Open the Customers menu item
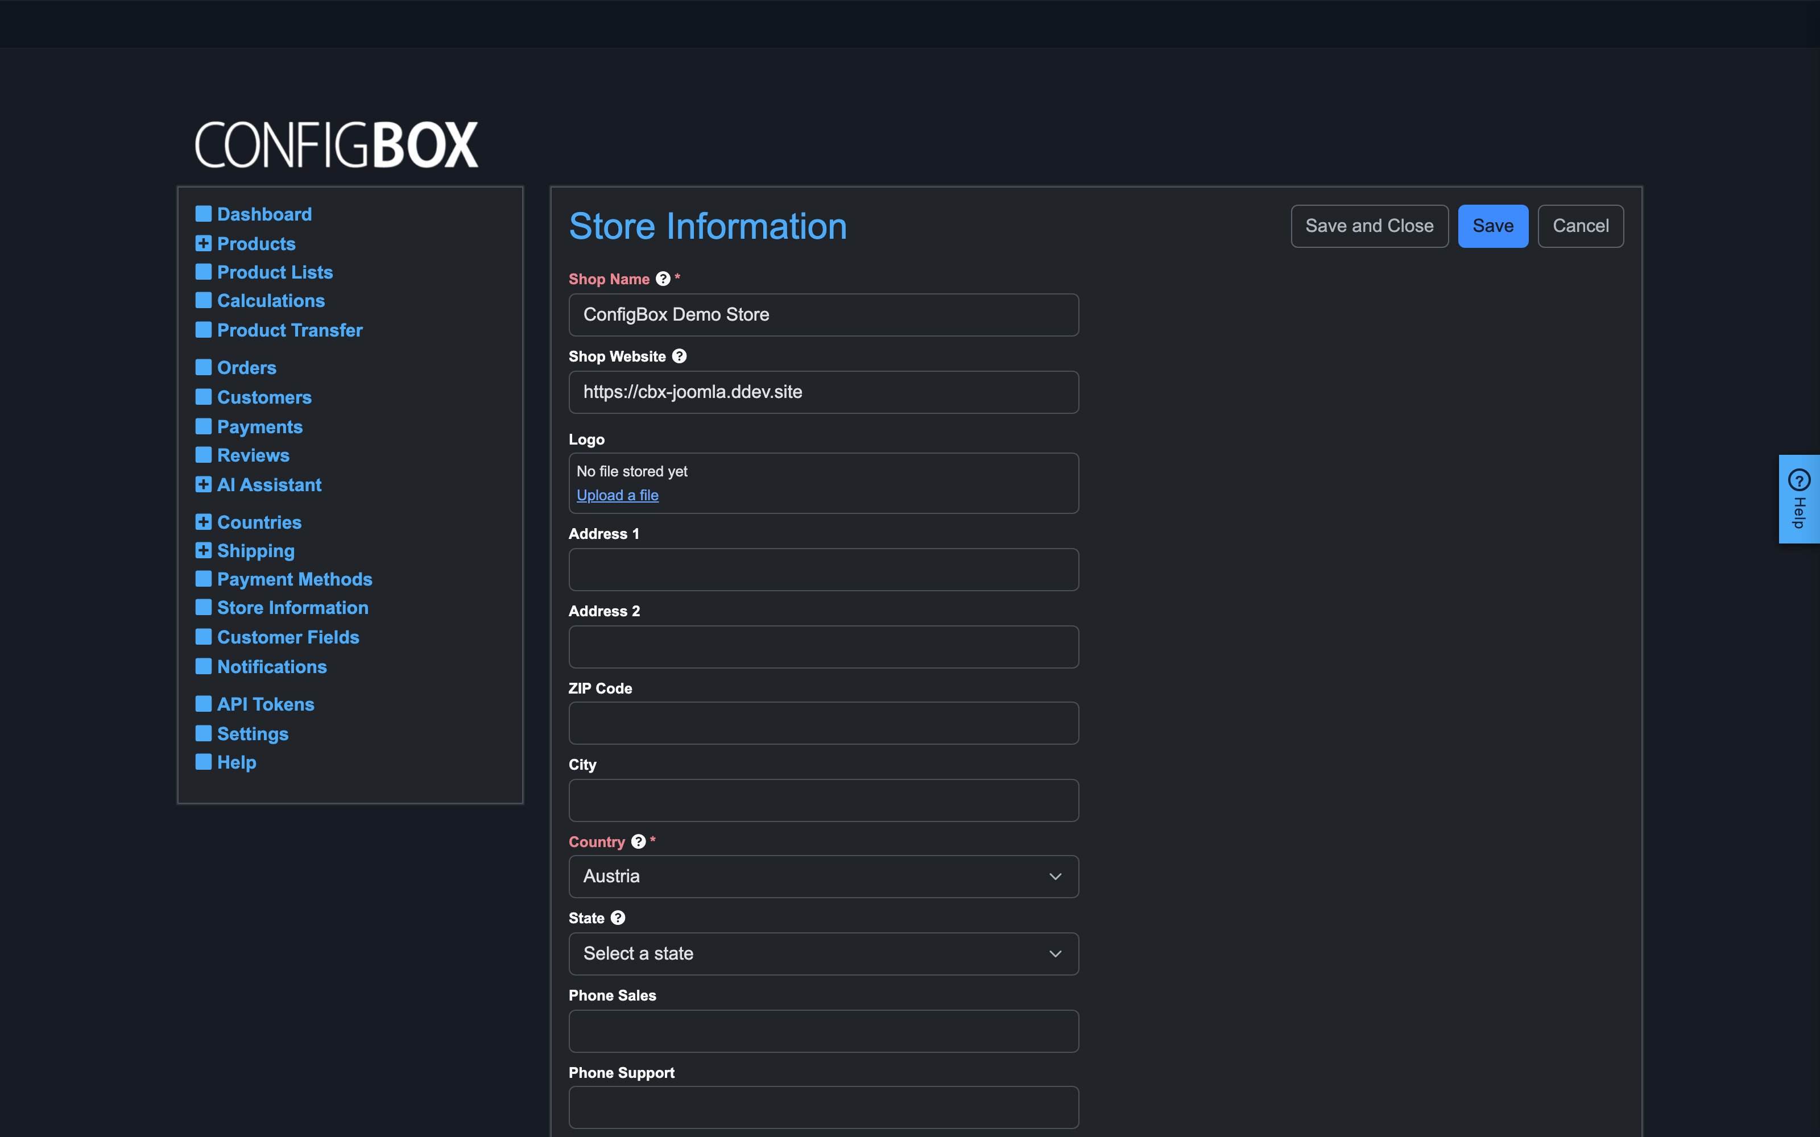The height and width of the screenshot is (1137, 1820). [264, 397]
